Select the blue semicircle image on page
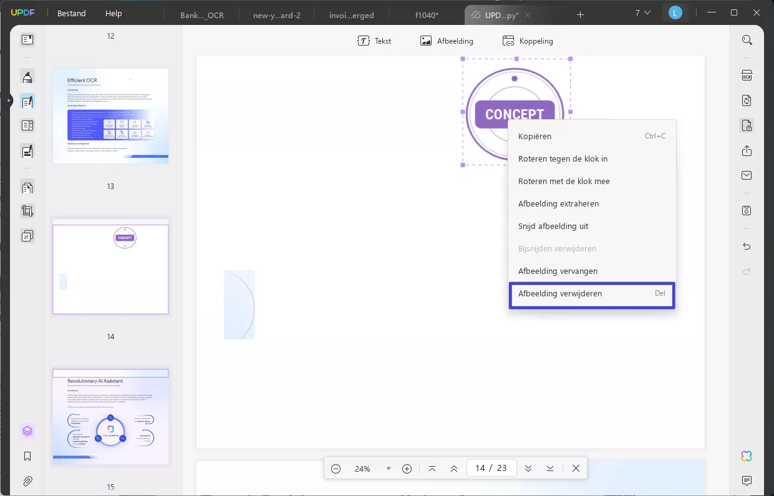This screenshot has height=496, width=774. tap(239, 304)
